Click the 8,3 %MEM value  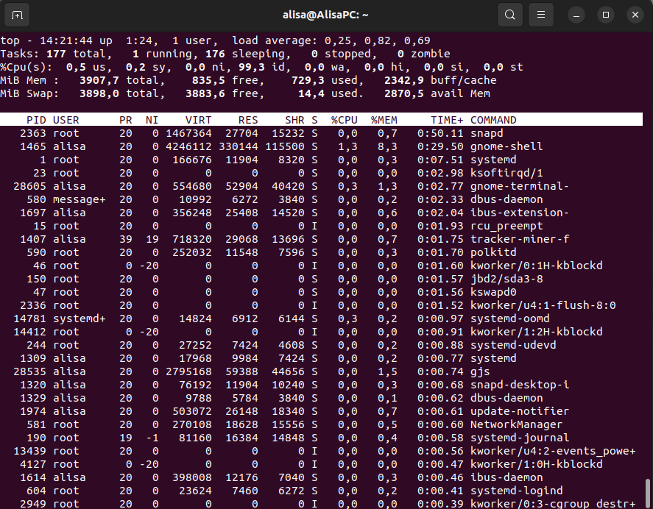click(387, 146)
